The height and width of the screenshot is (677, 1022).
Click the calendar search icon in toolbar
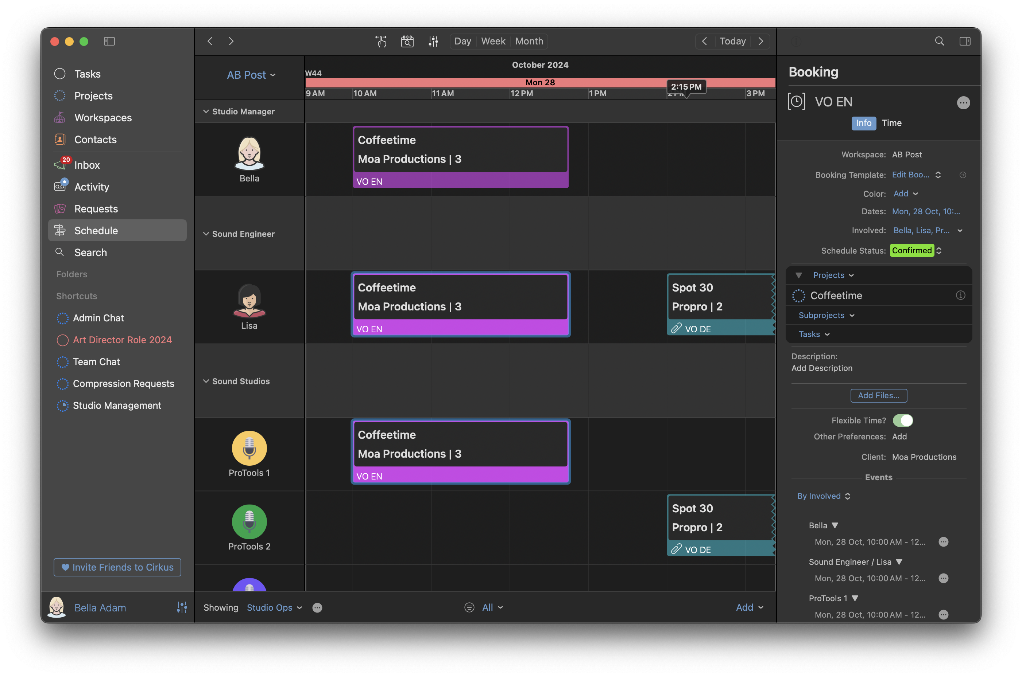click(x=407, y=42)
